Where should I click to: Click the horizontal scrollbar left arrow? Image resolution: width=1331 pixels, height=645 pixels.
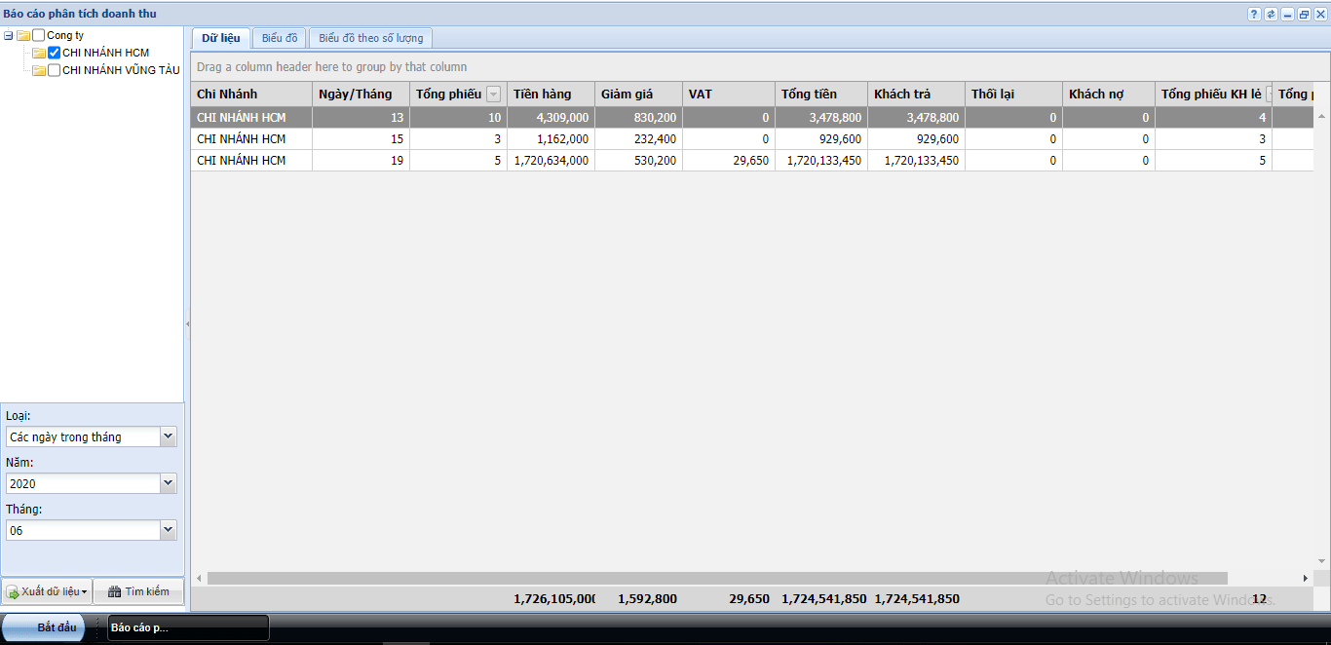(199, 579)
